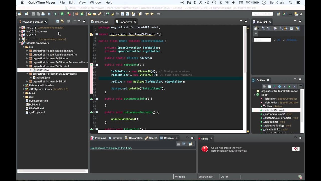Click Focus on Workweek icon in Task List
This screenshot has height=181, width=321.
(275, 28)
